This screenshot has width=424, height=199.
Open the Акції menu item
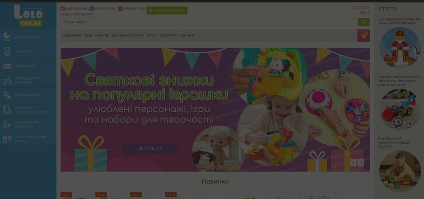point(88,35)
